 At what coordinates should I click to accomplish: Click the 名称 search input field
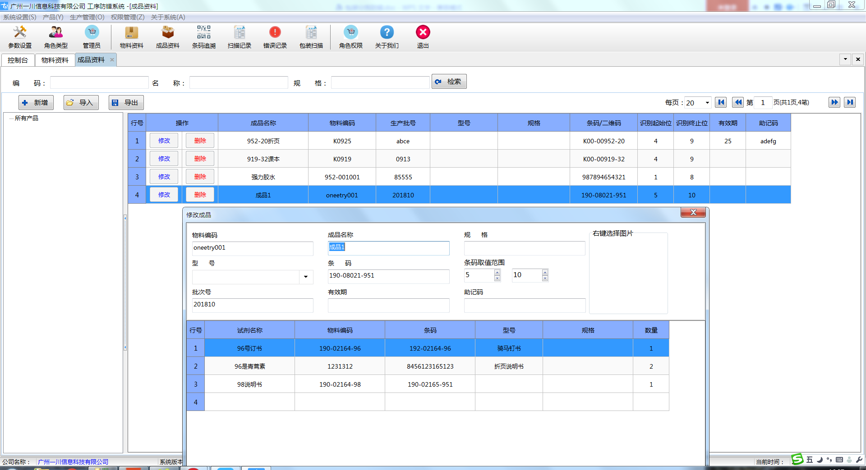coord(239,82)
